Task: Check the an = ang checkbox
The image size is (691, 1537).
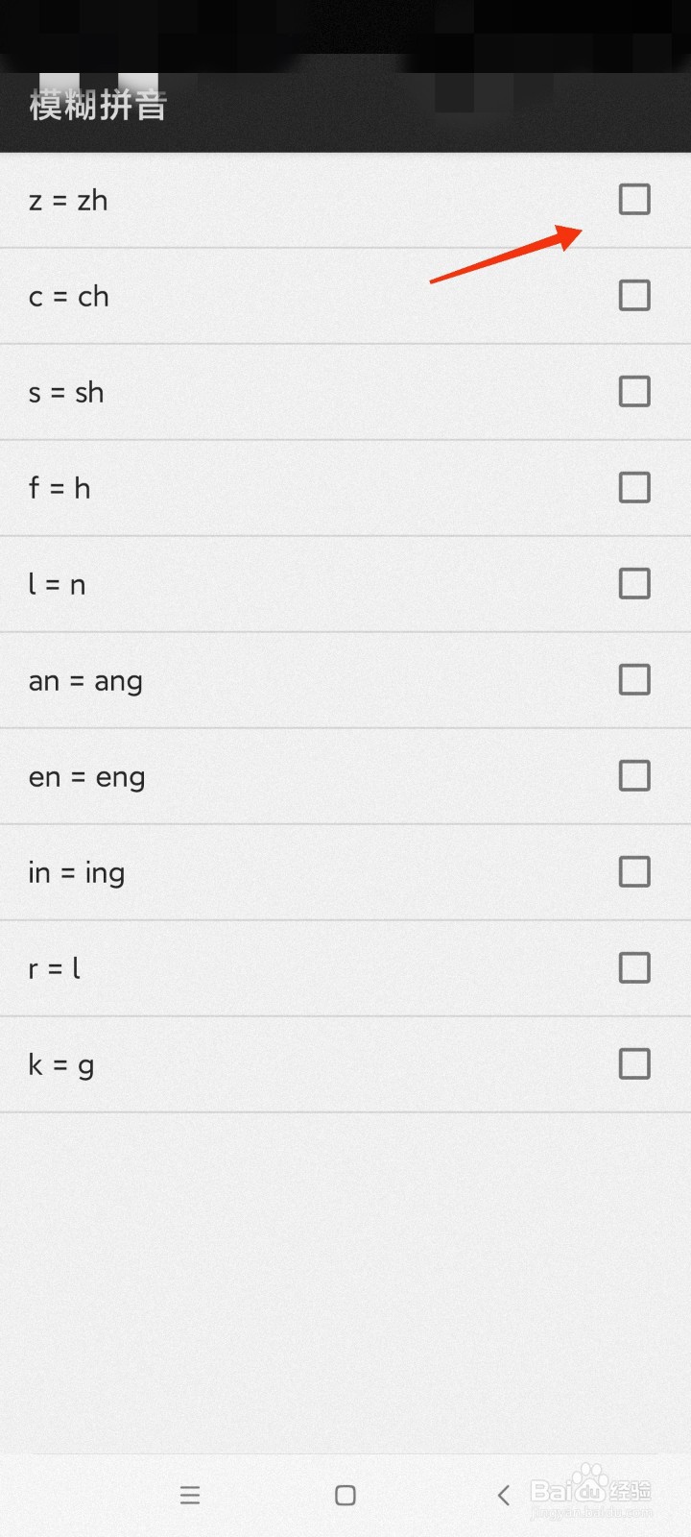Action: (634, 680)
